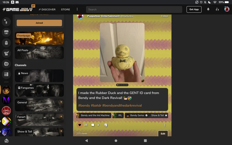Open the library icon in left sidebar
The image size is (232, 145).
click(6, 74)
